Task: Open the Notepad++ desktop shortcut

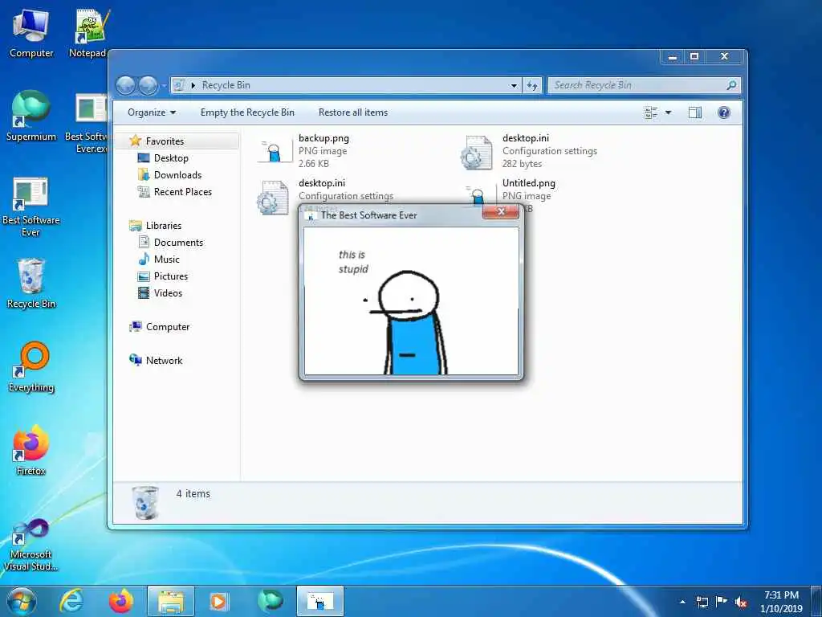Action: (88, 33)
